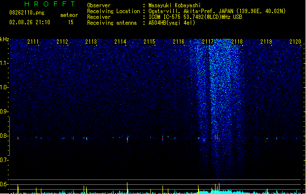
Task: Click the meteor count 15
Action: pyautogui.click(x=71, y=22)
